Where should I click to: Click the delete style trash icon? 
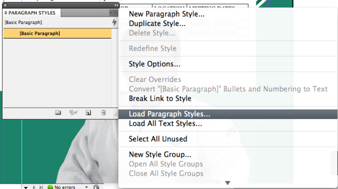tap(103, 112)
